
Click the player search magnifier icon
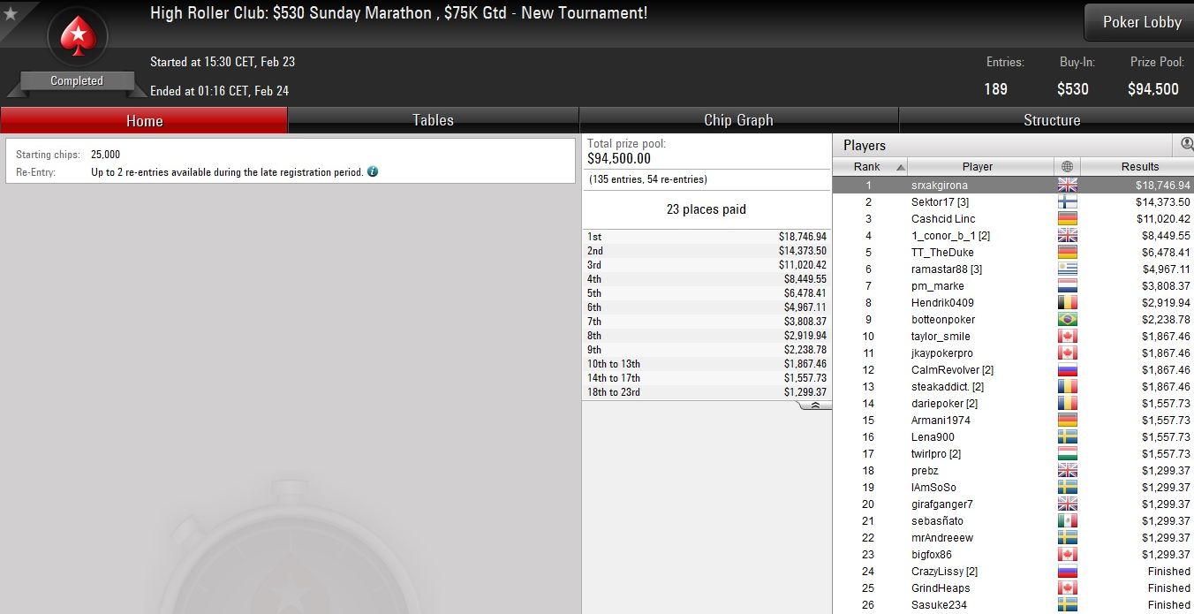coord(1187,144)
